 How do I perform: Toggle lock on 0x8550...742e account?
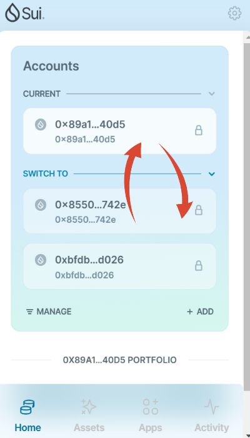click(x=198, y=210)
